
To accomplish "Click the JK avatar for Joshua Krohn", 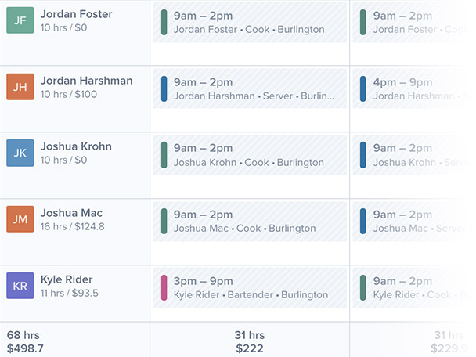I will click(20, 153).
